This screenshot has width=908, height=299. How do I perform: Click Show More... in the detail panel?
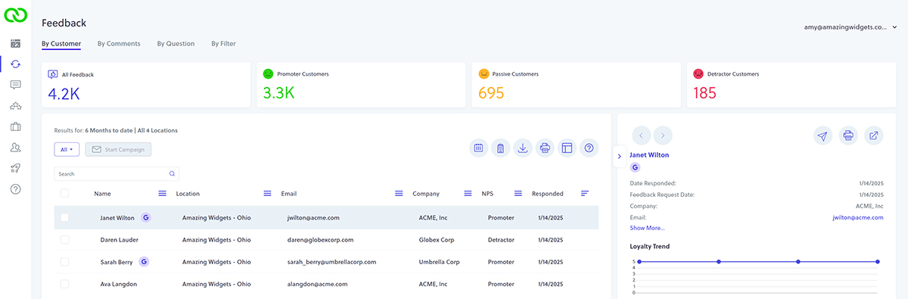pos(648,228)
